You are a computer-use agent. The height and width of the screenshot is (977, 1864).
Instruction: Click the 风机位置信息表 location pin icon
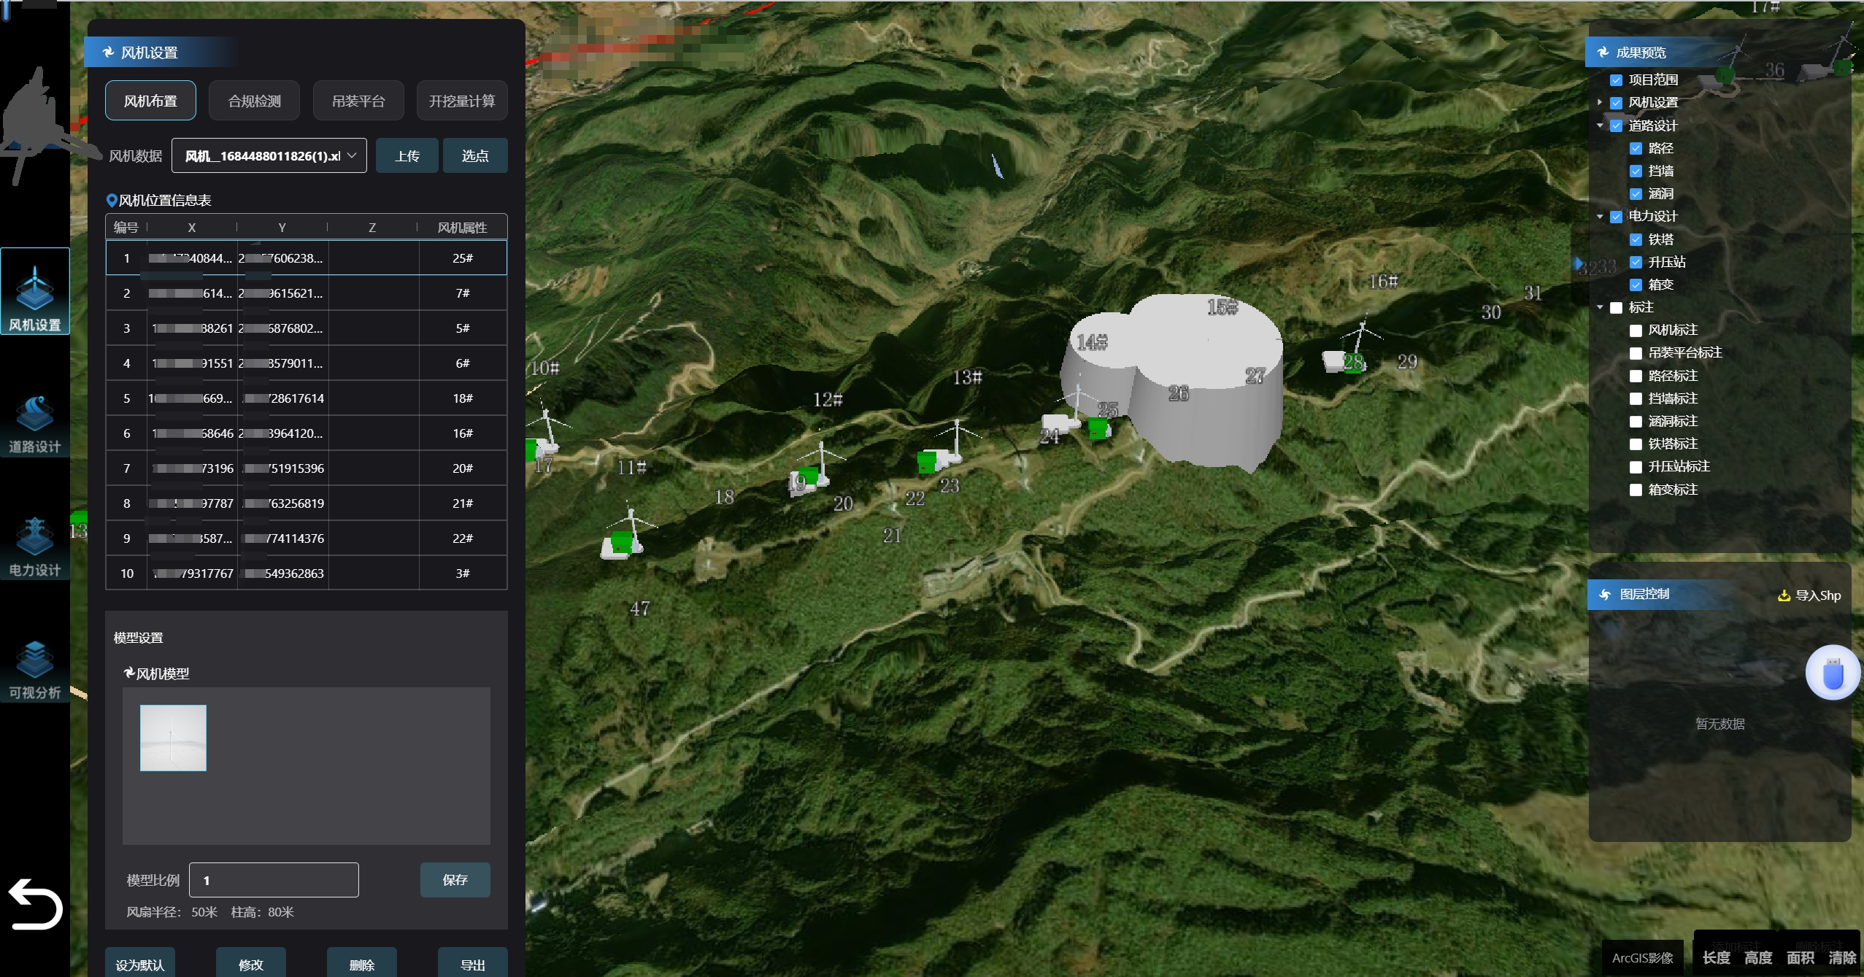pos(112,200)
